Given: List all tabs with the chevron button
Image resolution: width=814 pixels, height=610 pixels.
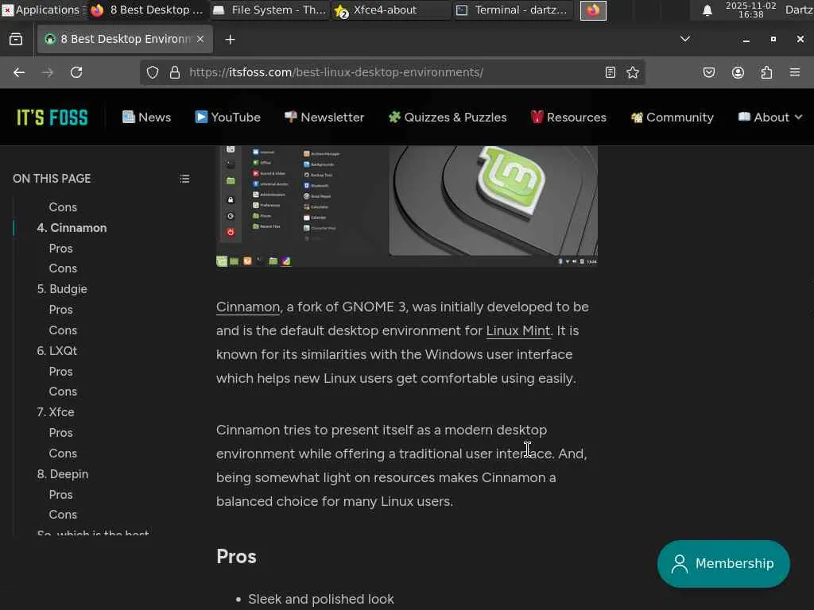Looking at the screenshot, I should (685, 39).
